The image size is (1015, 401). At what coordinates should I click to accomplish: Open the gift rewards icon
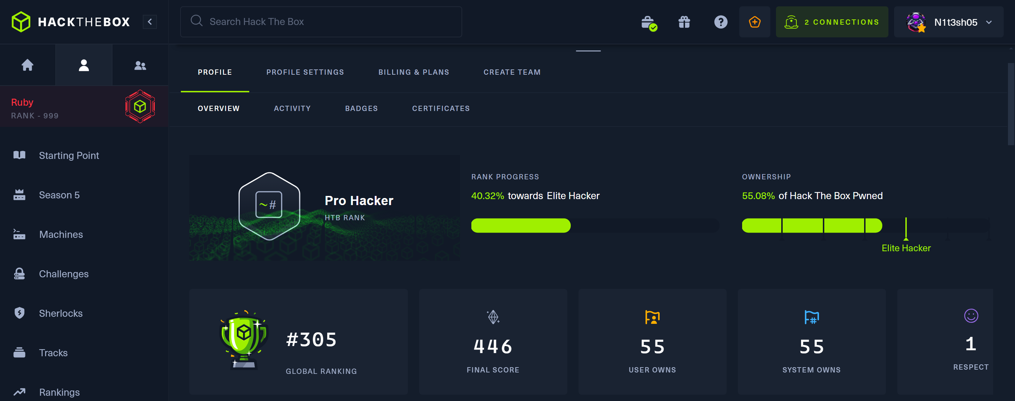pos(684,22)
